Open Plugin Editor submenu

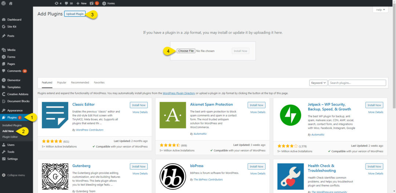tap(10, 137)
